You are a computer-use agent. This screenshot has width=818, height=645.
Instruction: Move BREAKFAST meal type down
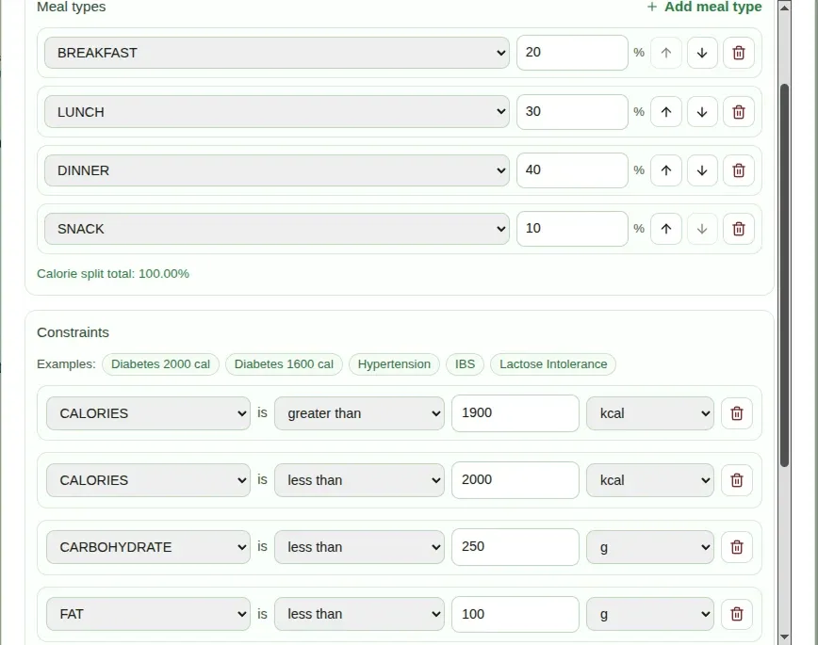tap(702, 53)
